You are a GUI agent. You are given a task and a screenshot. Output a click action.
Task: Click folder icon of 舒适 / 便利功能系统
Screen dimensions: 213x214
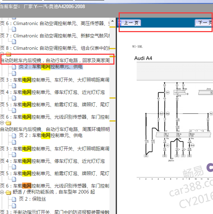click(8, 192)
